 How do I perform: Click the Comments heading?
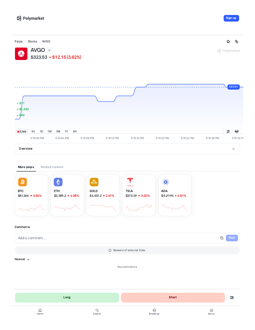pos(22,227)
